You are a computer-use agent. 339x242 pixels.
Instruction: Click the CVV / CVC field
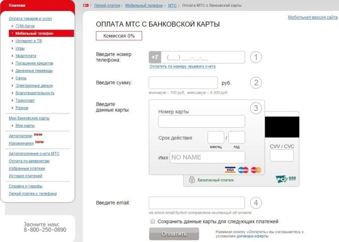point(281,156)
